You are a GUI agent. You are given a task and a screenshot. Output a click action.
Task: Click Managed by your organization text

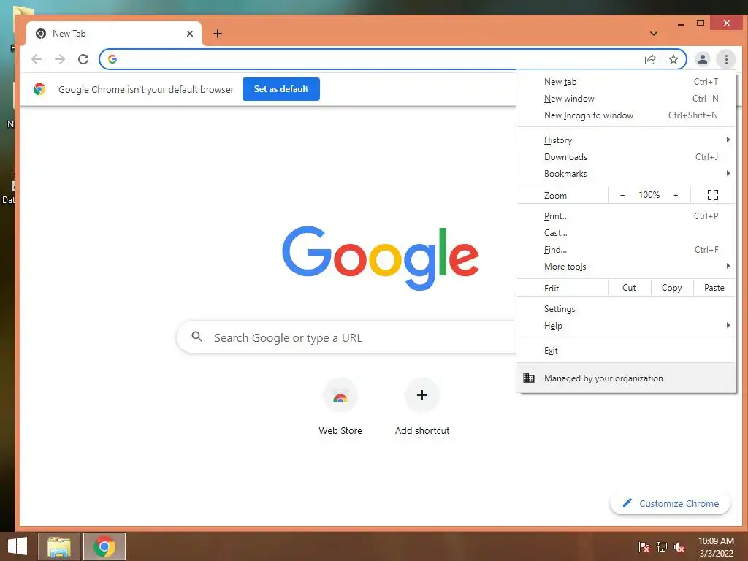point(603,378)
